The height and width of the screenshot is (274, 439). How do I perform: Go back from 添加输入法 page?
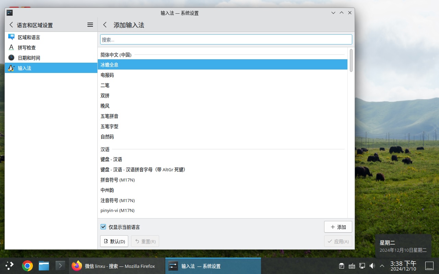(x=105, y=25)
